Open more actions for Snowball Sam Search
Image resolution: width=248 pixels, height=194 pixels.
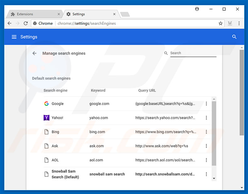(206, 174)
